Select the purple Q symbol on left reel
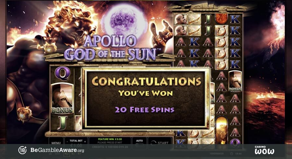The height and width of the screenshot is (159, 292). [x=63, y=74]
